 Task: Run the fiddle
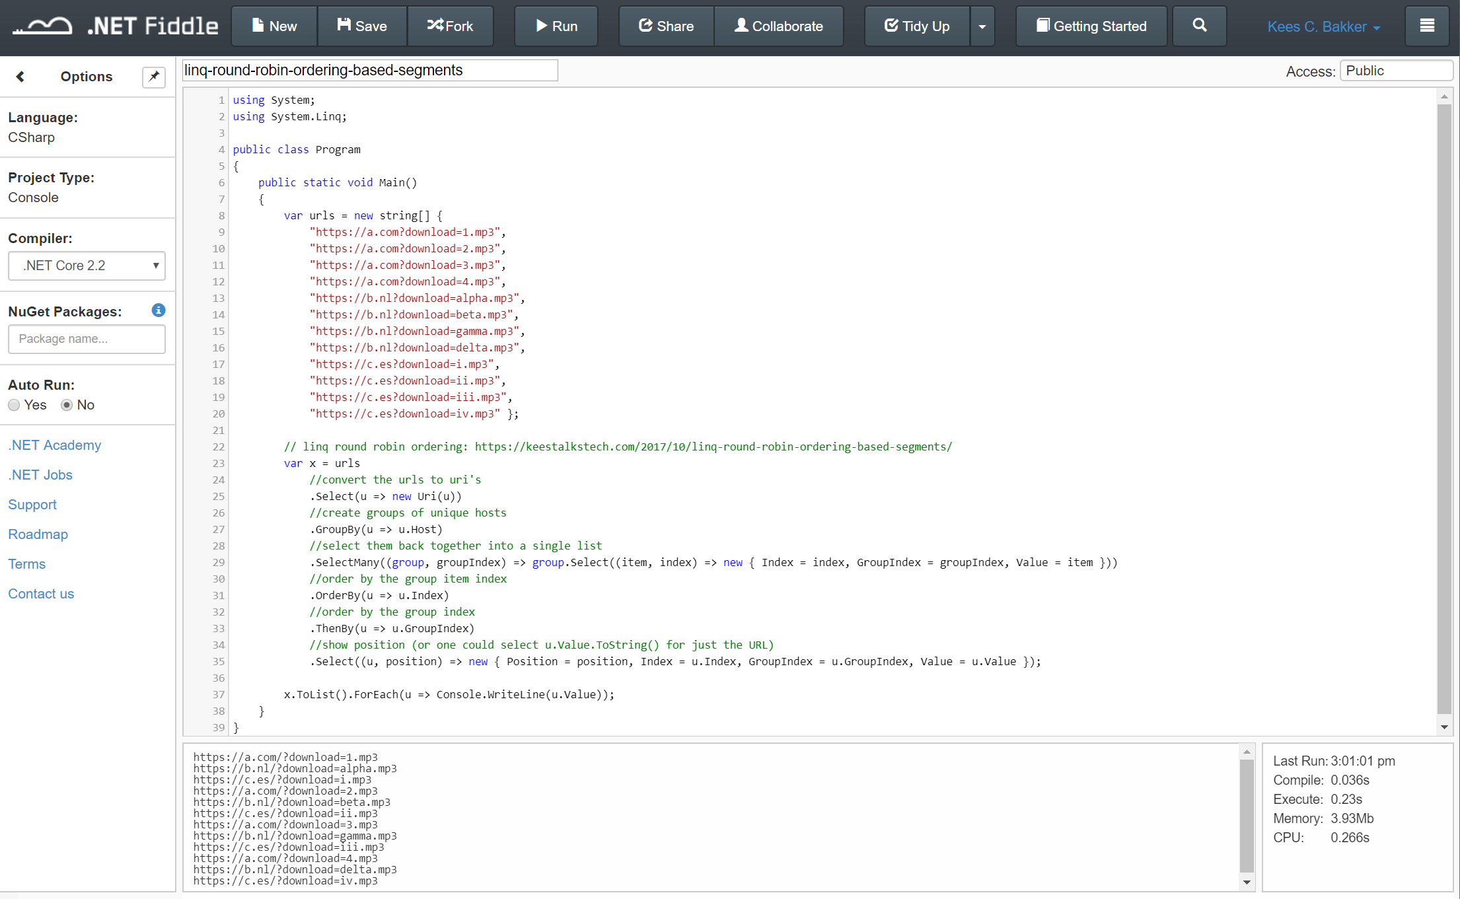(x=556, y=26)
